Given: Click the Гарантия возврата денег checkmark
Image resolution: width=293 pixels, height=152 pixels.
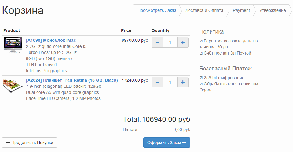Looking at the screenshot, I should (201, 41).
